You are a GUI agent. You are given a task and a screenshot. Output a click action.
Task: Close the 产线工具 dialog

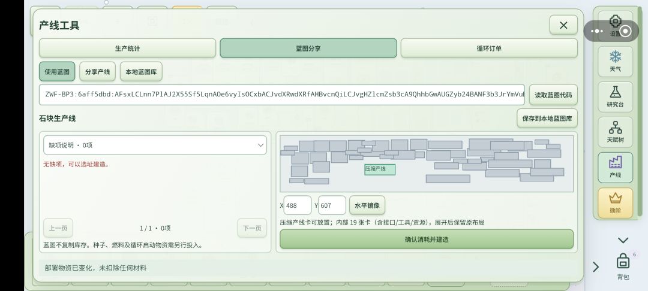[563, 25]
